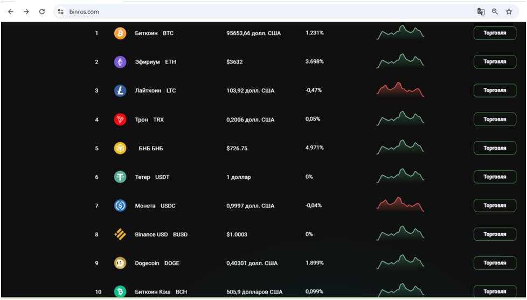The height and width of the screenshot is (300, 527).
Task: Click the BNB coin icon
Action: click(x=120, y=148)
